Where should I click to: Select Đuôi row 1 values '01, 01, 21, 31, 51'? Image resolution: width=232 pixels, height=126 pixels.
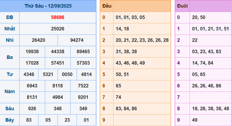point(211,29)
